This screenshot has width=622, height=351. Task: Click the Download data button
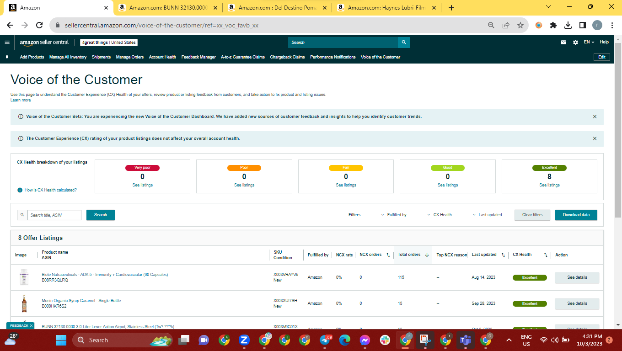tap(576, 215)
